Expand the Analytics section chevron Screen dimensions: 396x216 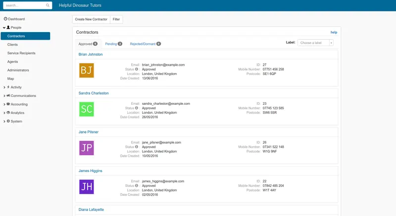point(4,113)
